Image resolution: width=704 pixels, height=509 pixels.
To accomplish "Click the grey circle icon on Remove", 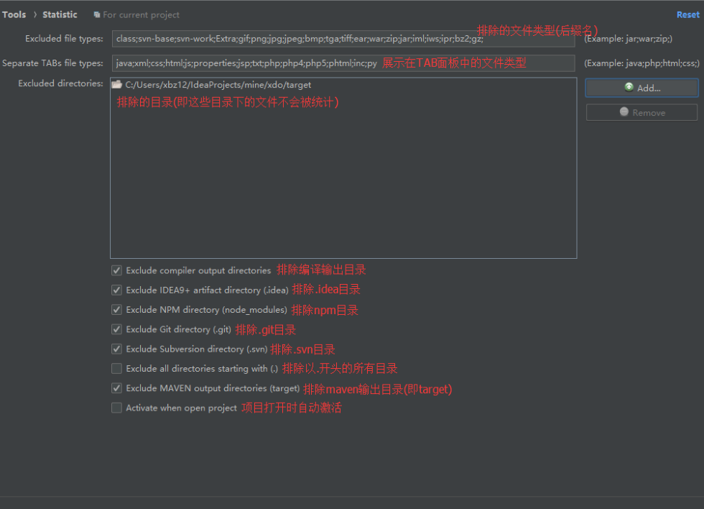I will click(x=624, y=111).
